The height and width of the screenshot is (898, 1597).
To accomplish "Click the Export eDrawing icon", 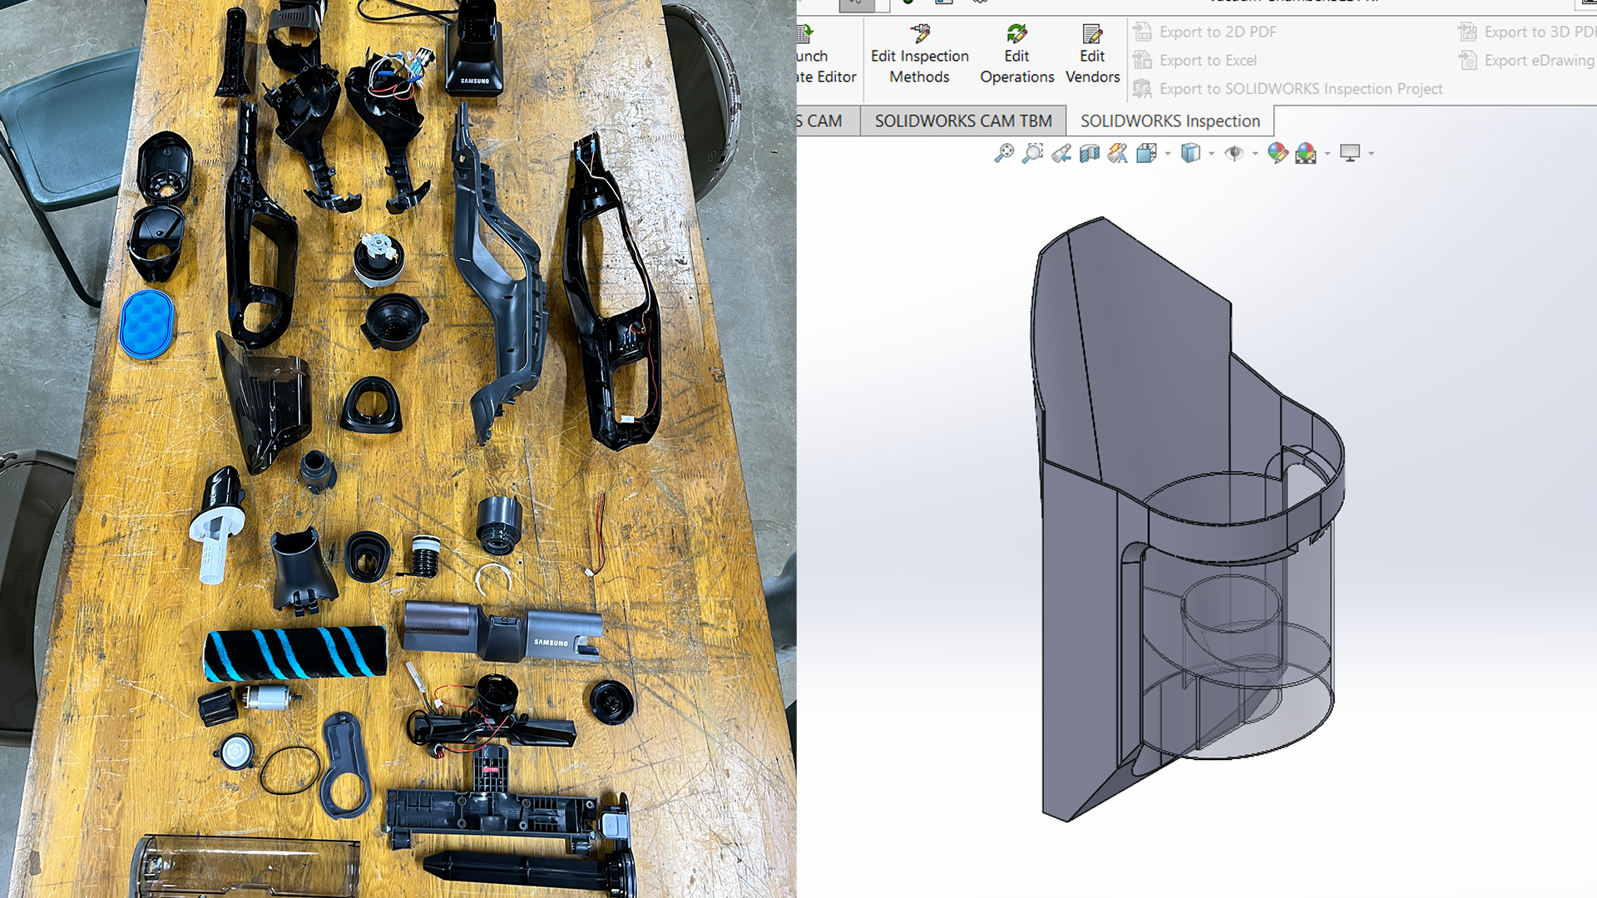I will tap(1468, 61).
